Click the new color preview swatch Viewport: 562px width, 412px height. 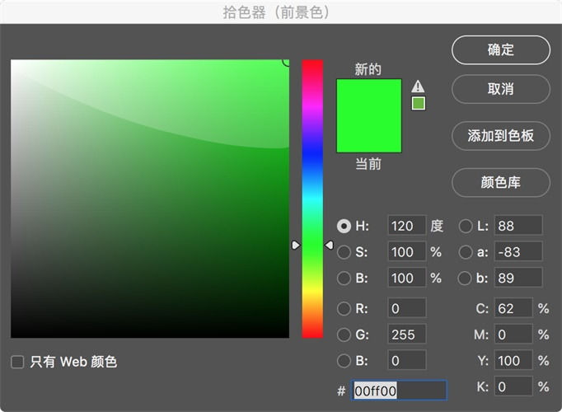click(x=368, y=98)
